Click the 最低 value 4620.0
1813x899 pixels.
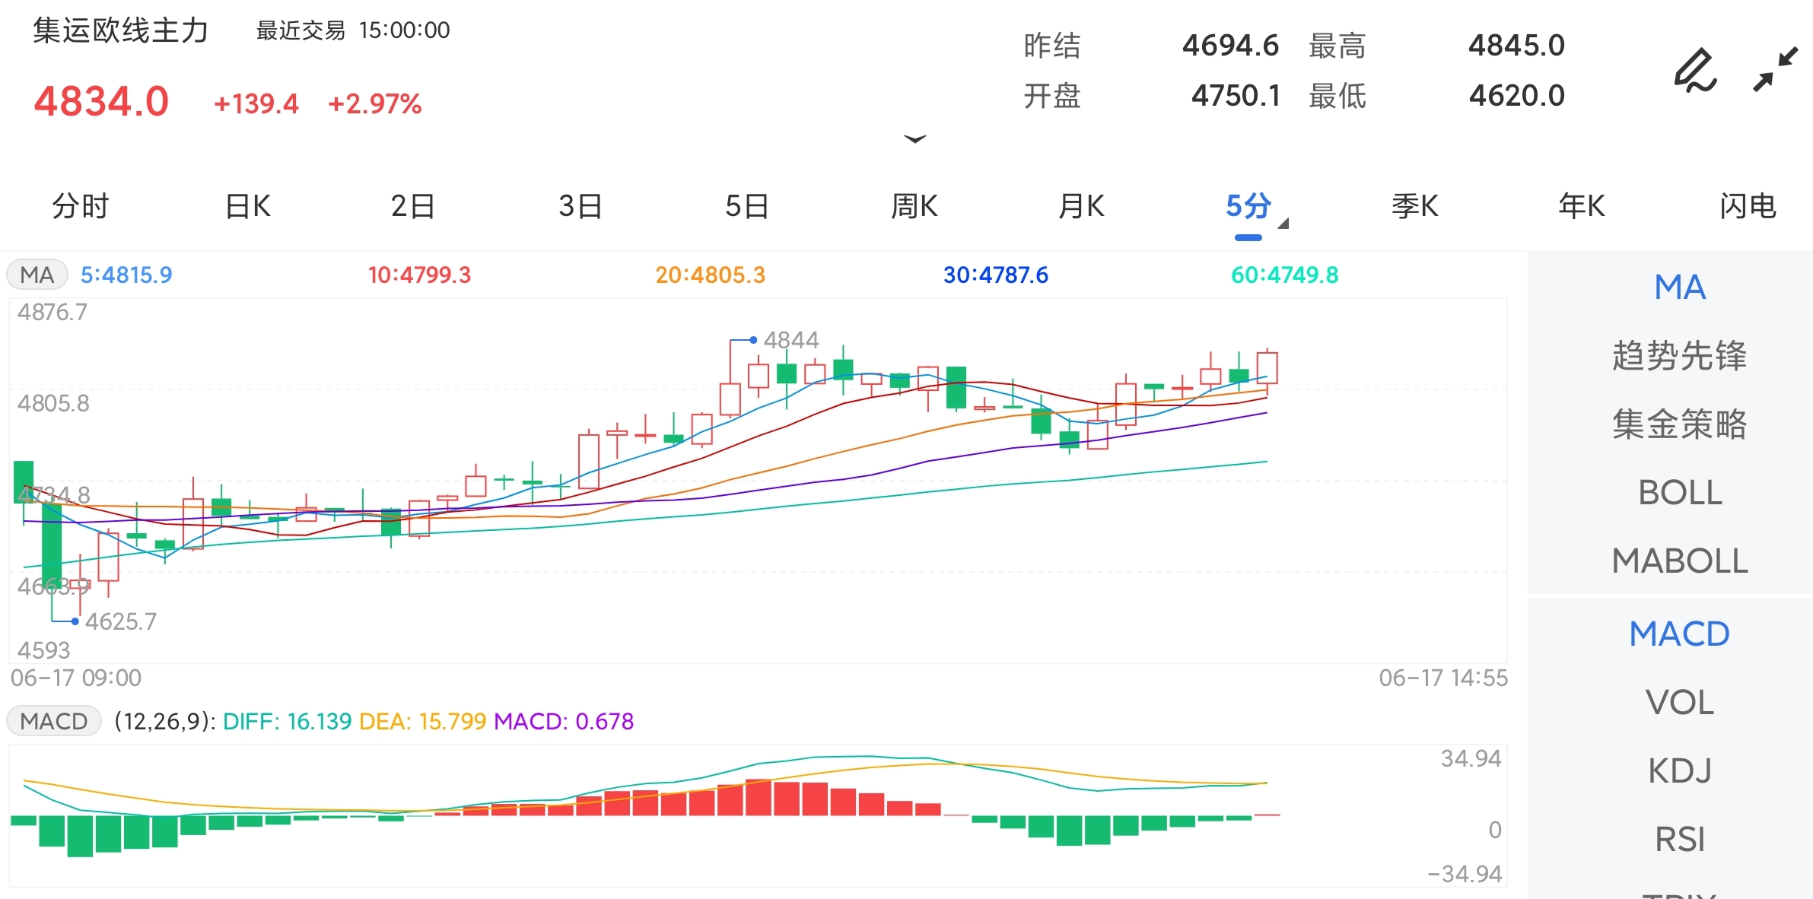pos(1516,96)
